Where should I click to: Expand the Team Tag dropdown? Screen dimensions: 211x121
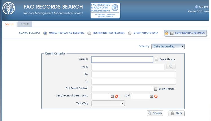tap(122, 103)
